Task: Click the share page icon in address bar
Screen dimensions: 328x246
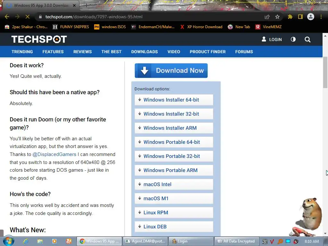Action: coord(267,17)
